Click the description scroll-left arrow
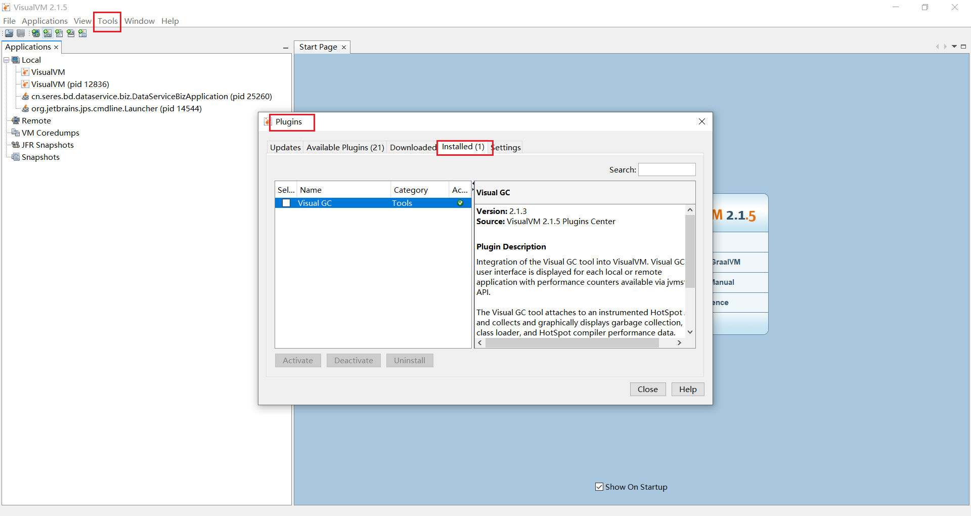 [480, 343]
